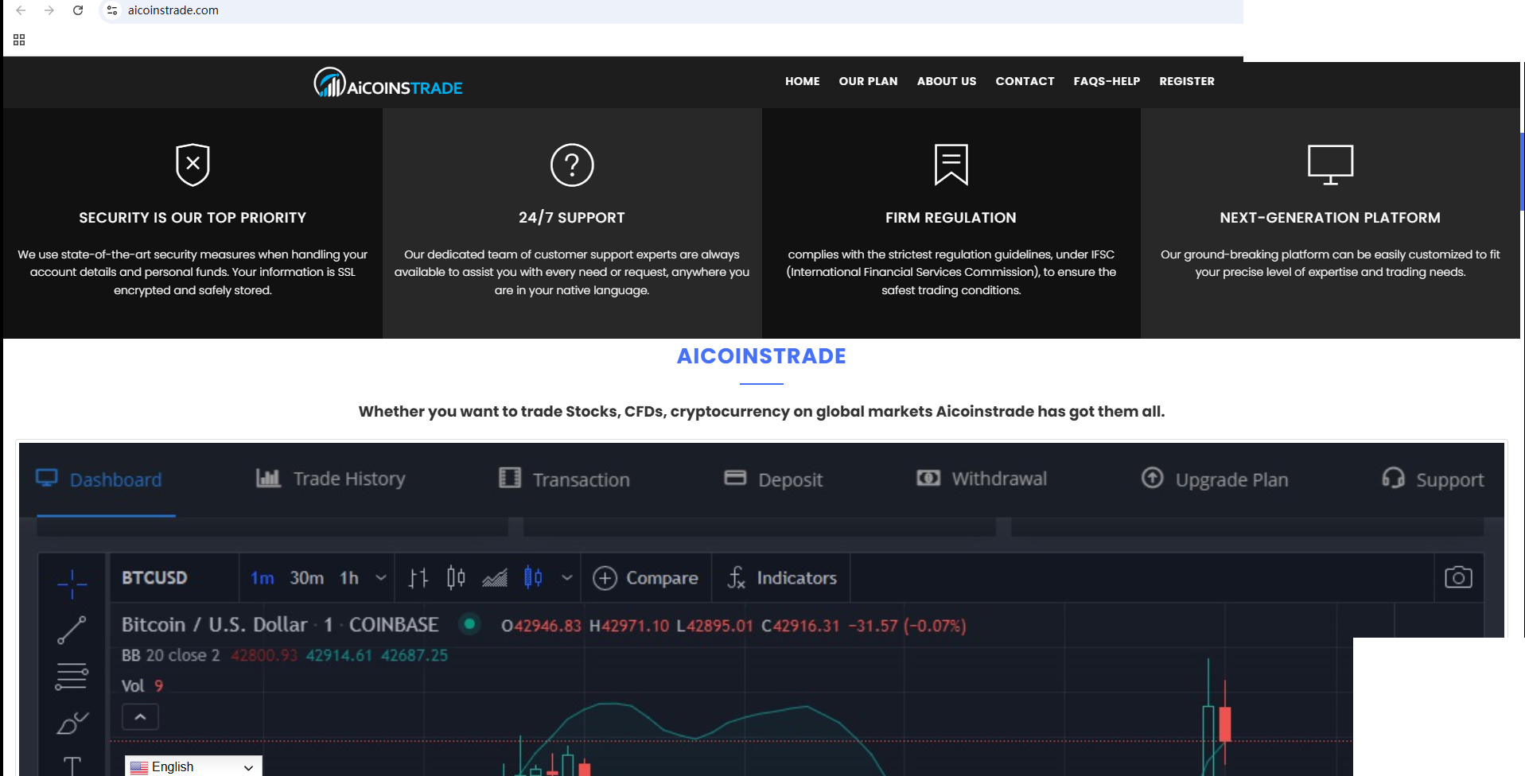
Task: Expand the chart style dropdown arrow
Action: coord(566,578)
